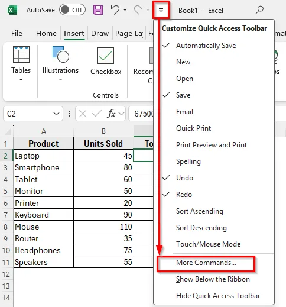Click the Undo arrow icon

pyautogui.click(x=115, y=9)
